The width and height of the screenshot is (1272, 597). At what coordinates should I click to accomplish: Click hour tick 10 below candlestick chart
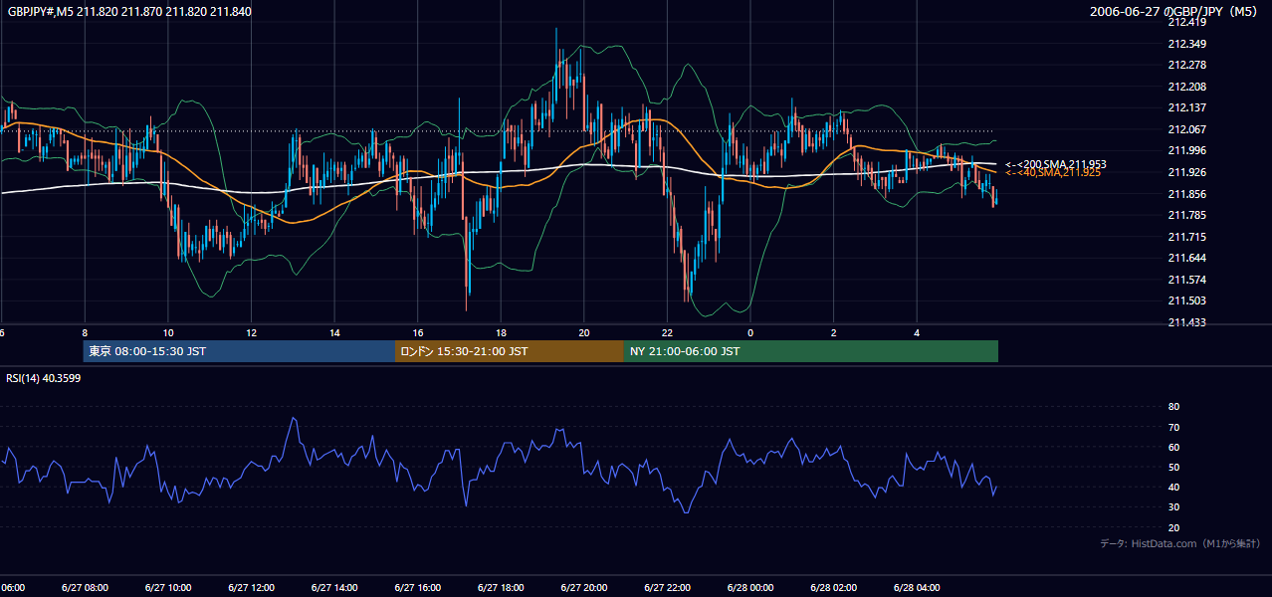[168, 333]
